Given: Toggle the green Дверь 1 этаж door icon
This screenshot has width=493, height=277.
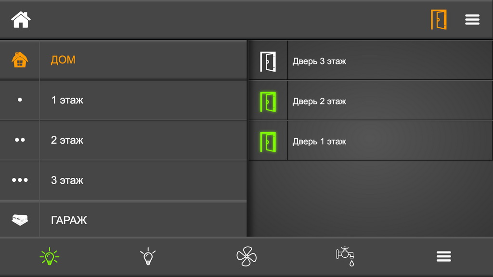Looking at the screenshot, I should 268,142.
